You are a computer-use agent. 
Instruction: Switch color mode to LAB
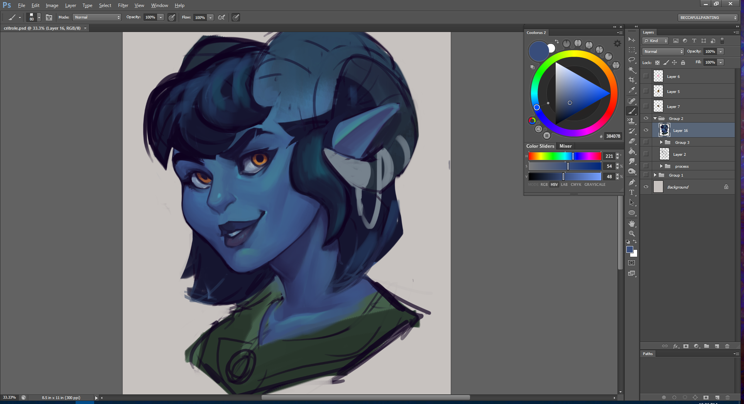click(564, 185)
